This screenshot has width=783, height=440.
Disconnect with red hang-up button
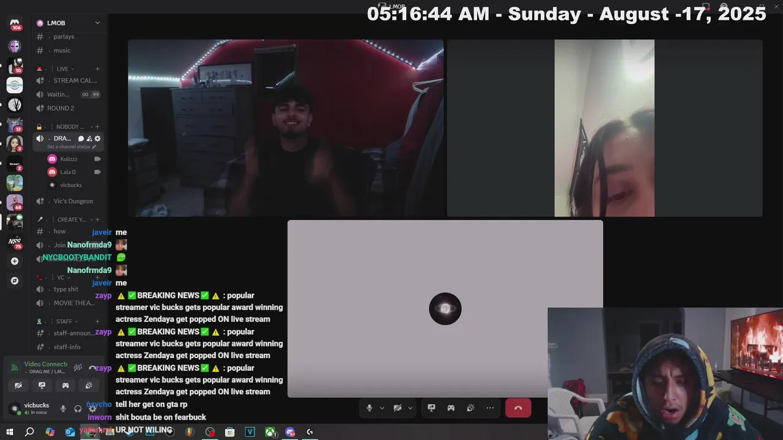click(x=518, y=408)
